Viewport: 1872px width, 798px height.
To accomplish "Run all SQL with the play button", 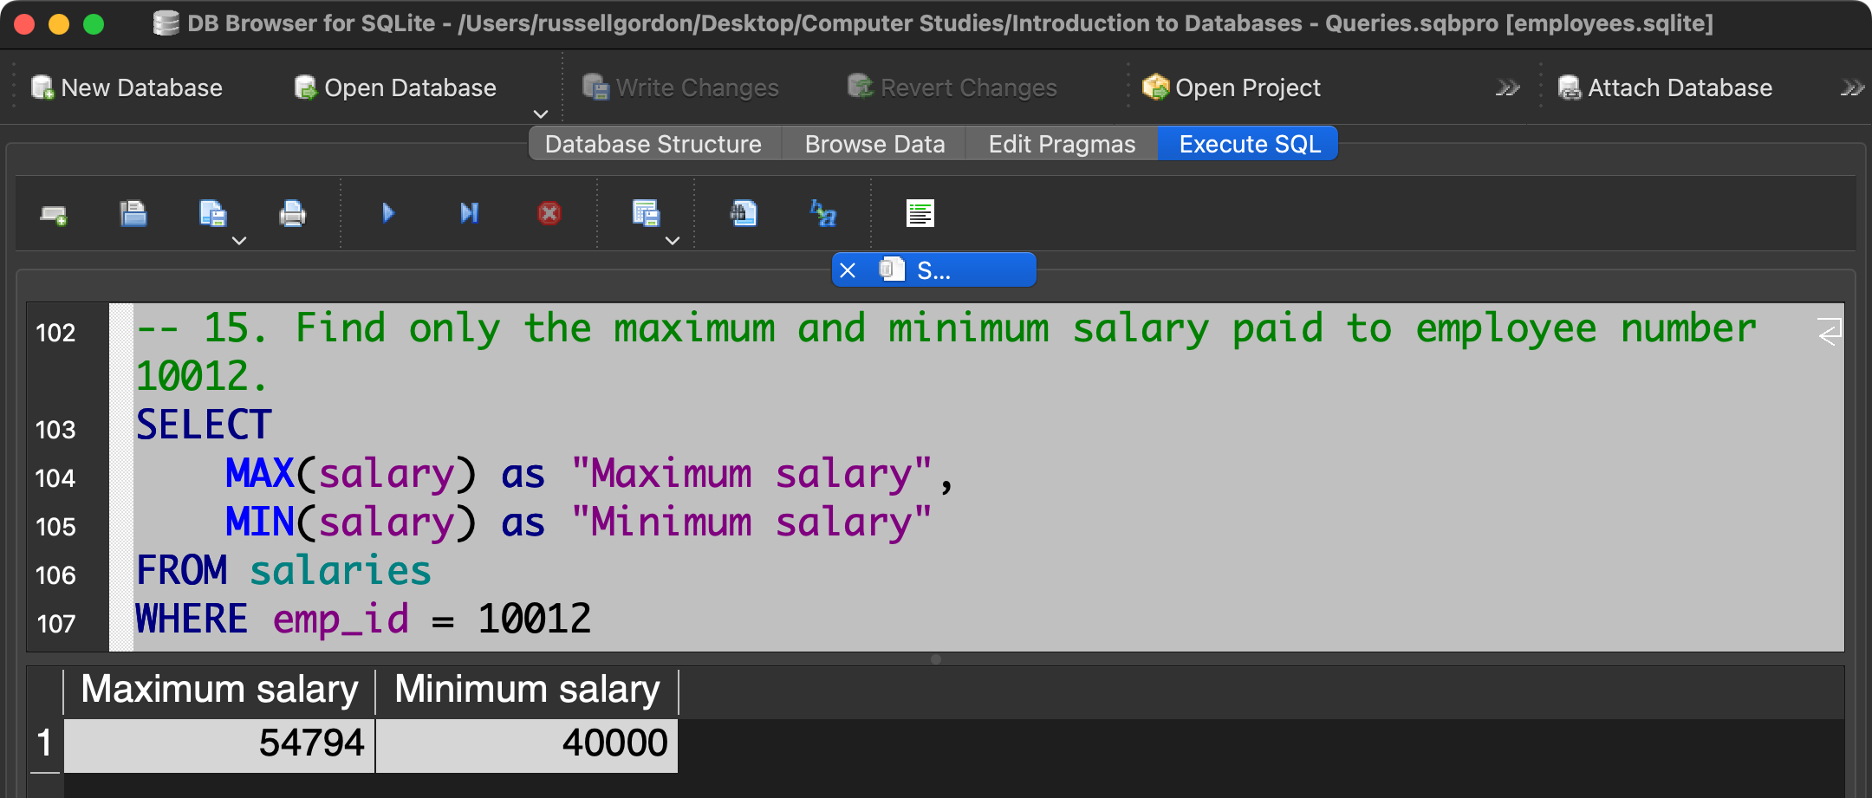I will (388, 213).
